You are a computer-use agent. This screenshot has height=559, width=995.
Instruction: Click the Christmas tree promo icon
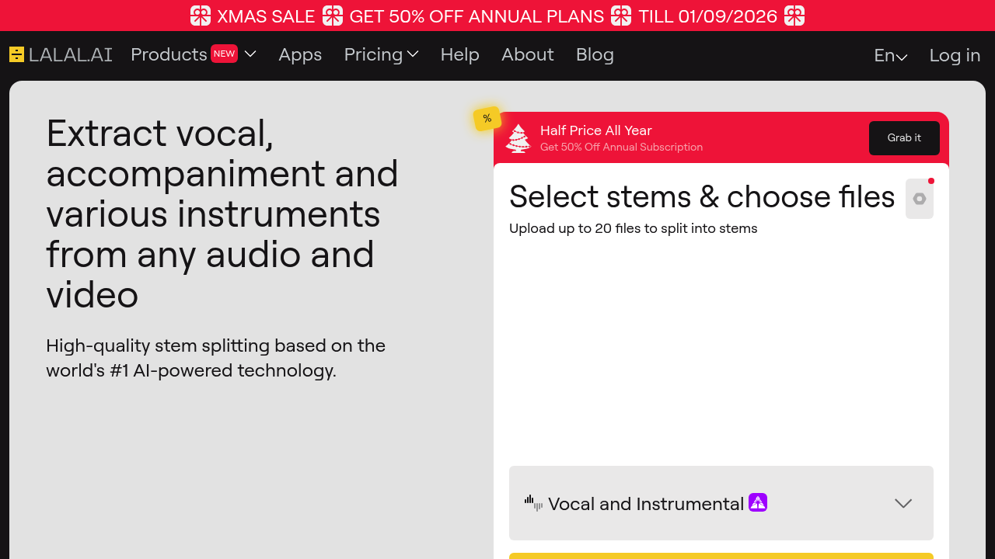518,139
